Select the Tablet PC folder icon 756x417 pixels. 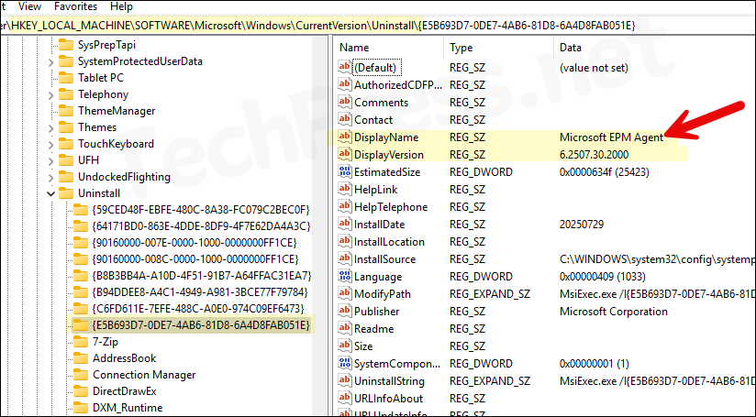tap(66, 78)
